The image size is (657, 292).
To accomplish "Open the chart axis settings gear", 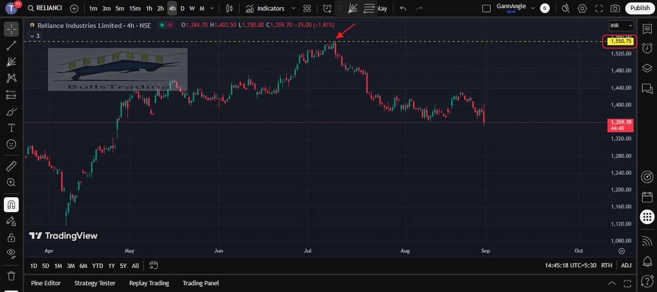I will click(621, 251).
